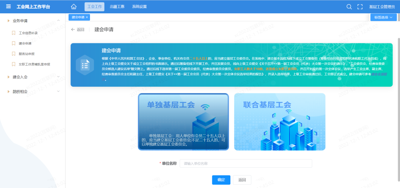Screen dimensions: 400x188
Task: Click the blue 确定 button
Action: [221, 180]
